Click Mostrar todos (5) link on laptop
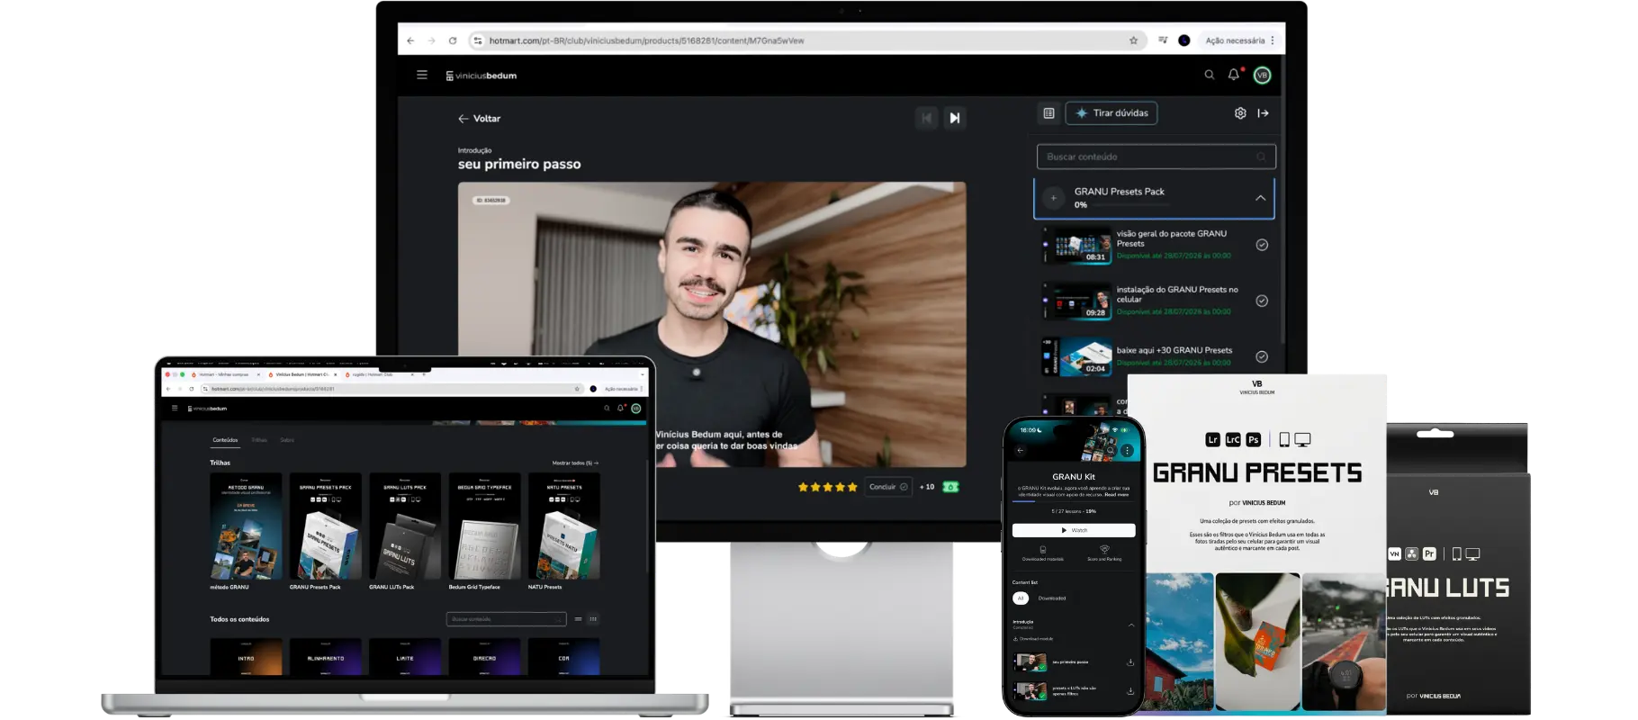The height and width of the screenshot is (720, 1638). click(x=575, y=463)
